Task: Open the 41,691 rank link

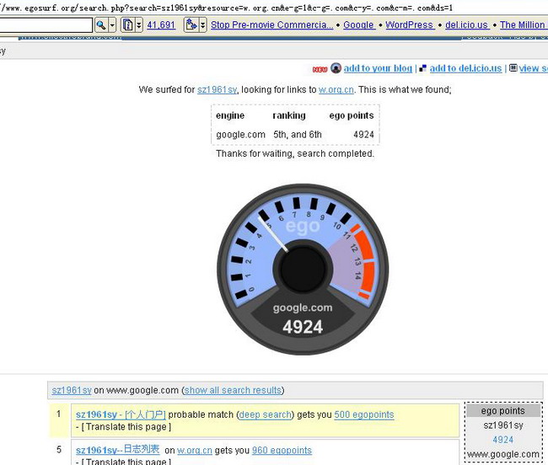Action: [161, 25]
